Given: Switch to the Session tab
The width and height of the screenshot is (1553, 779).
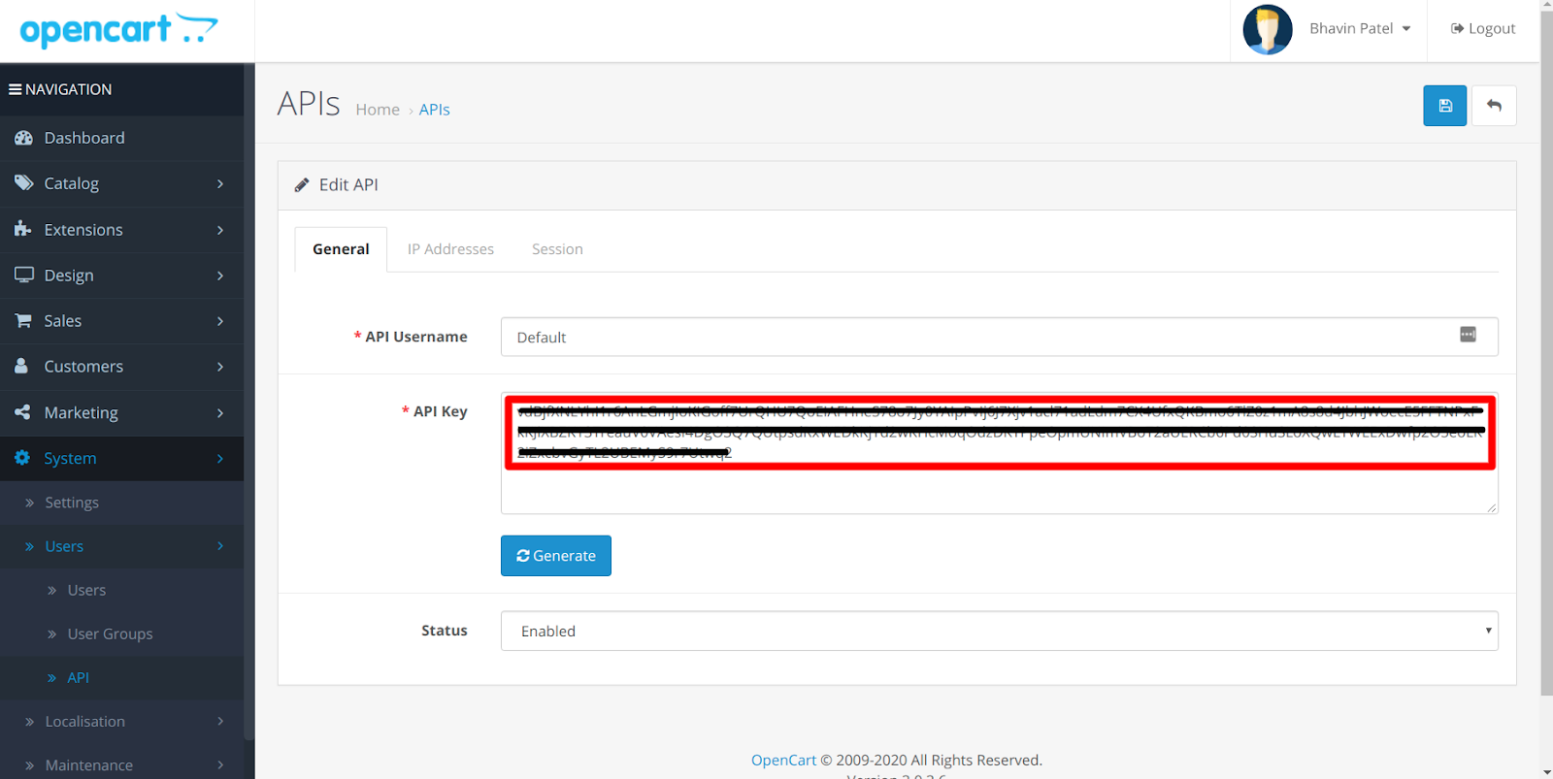Looking at the screenshot, I should 557,249.
